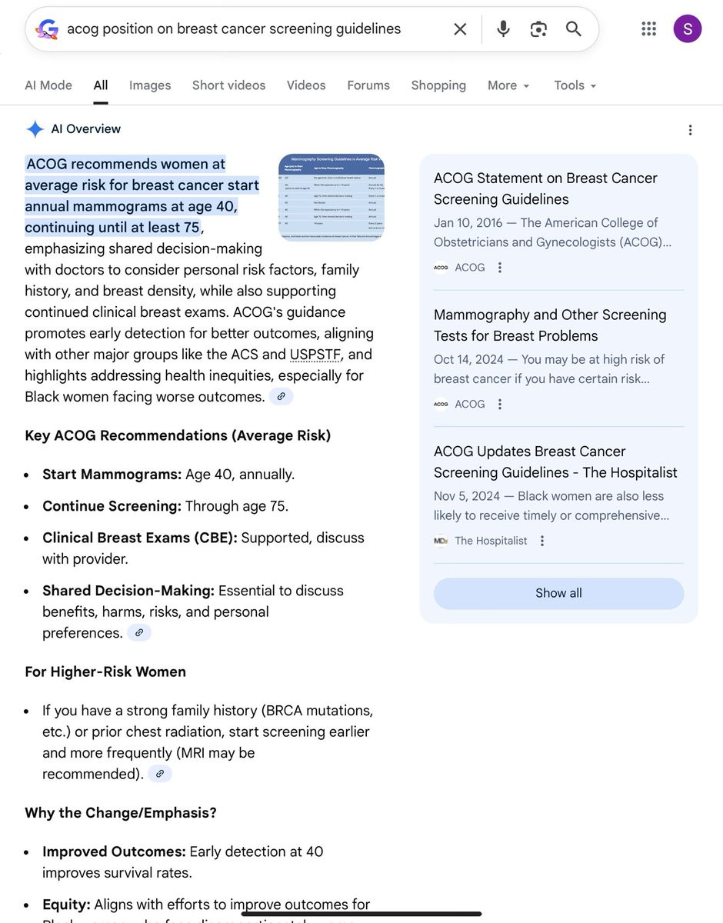Open ACOG Statement on Breast Cancer Screening Guidelines
Viewport: 723px width, 923px height.
click(x=545, y=188)
